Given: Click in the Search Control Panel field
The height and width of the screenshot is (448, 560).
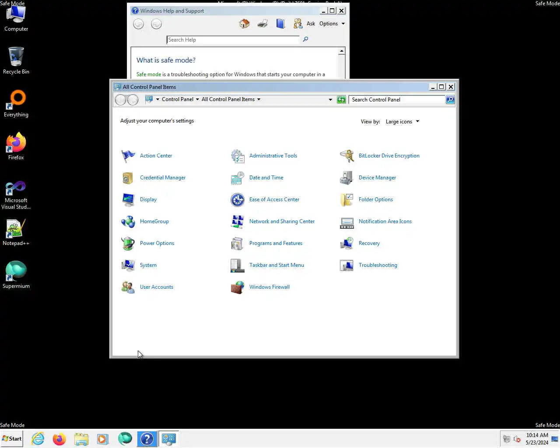Looking at the screenshot, I should tap(397, 100).
